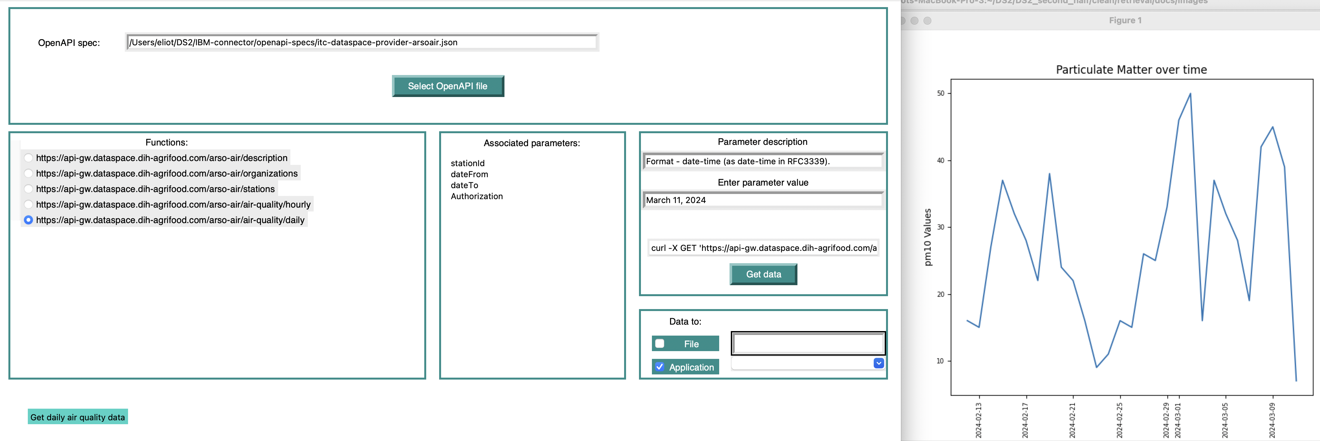1320x441 pixels.
Task: Select the air-quality/daily endpoint option
Action: coord(29,220)
